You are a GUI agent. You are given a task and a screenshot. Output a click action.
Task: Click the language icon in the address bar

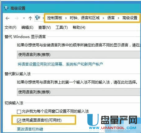click(x=37, y=18)
